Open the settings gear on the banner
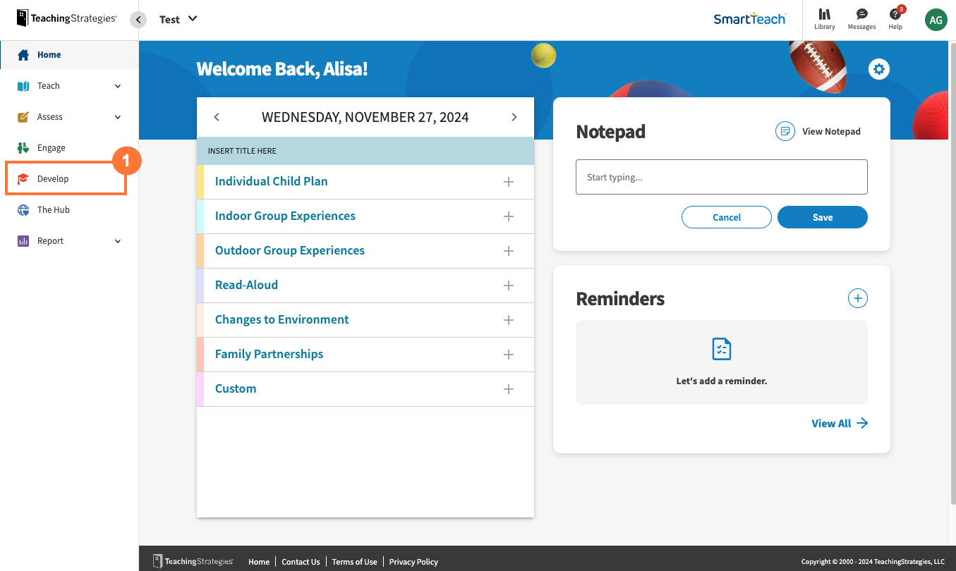This screenshot has height=571, width=956. (878, 69)
